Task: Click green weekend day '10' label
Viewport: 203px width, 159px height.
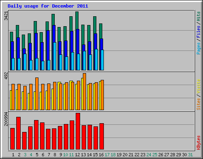Action: (x=65, y=155)
